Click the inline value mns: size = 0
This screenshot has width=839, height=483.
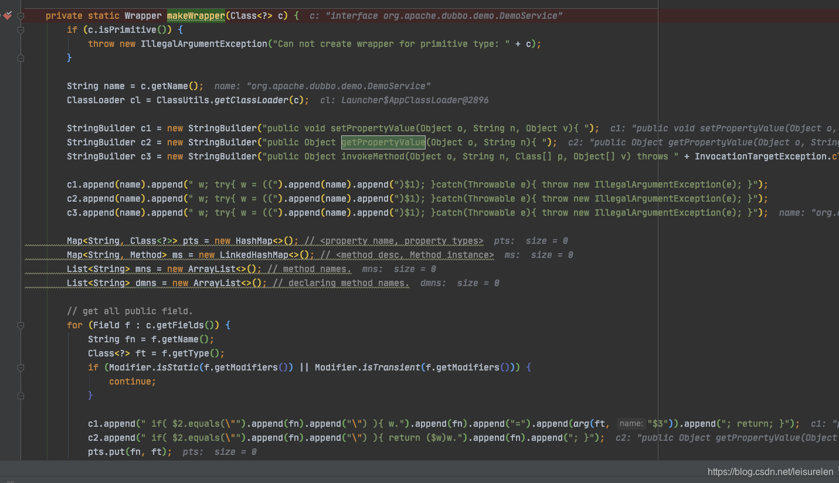(x=399, y=269)
